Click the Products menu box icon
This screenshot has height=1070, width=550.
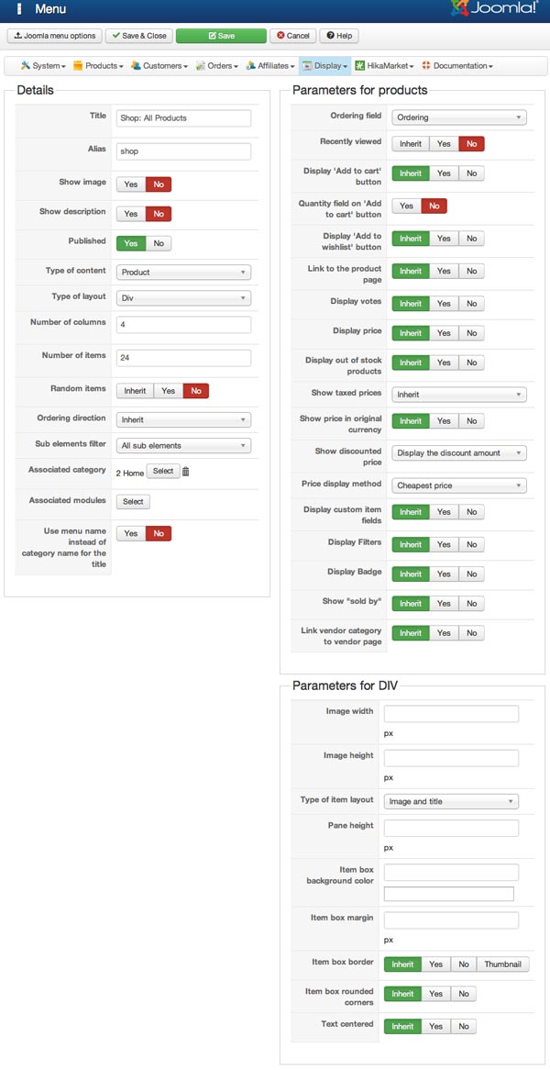coord(79,66)
